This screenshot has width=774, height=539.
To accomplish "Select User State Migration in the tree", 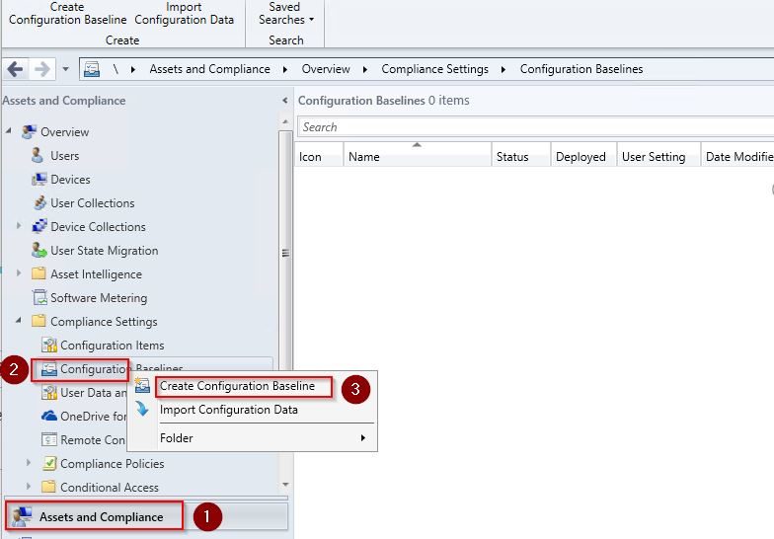I will click(105, 251).
